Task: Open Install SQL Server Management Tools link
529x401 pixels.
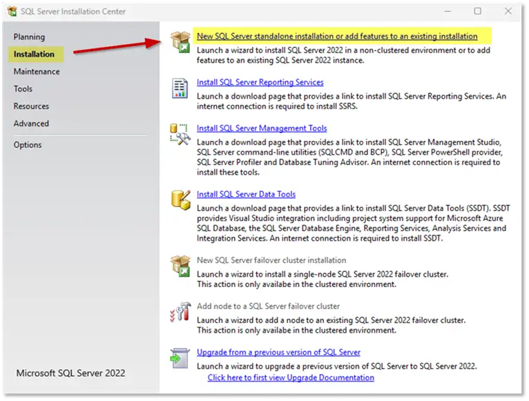Action: pyautogui.click(x=262, y=128)
